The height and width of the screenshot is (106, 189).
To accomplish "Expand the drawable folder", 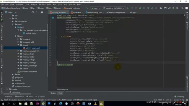I will [x=18, y=39].
